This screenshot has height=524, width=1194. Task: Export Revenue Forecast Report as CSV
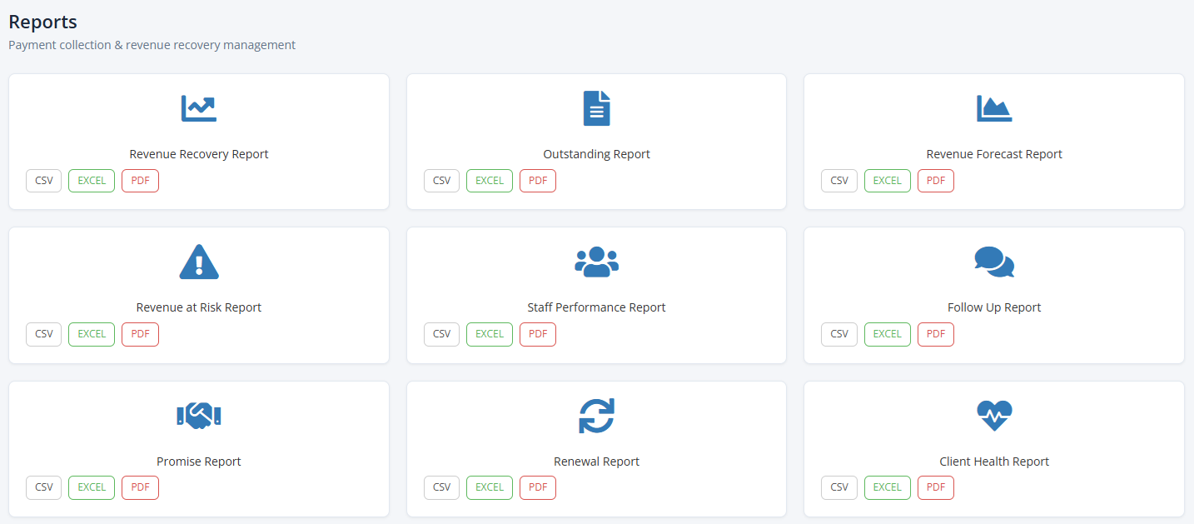pos(839,181)
